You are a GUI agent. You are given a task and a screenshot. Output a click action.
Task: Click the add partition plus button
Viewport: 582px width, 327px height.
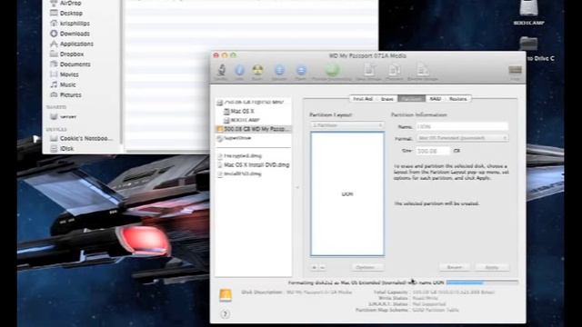[315, 267]
